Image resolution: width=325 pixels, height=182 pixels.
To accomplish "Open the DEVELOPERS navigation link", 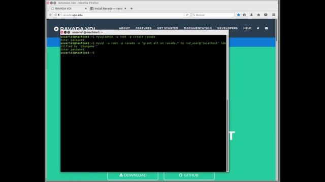I will coord(227,28).
